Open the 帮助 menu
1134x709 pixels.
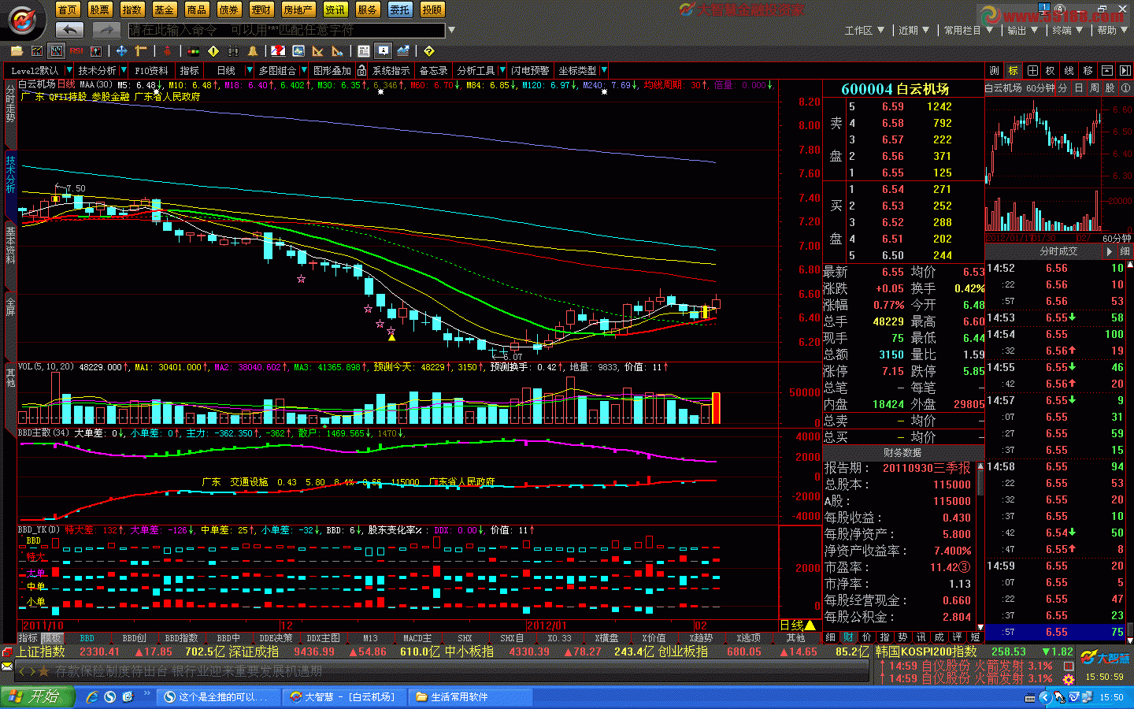coord(1112,30)
